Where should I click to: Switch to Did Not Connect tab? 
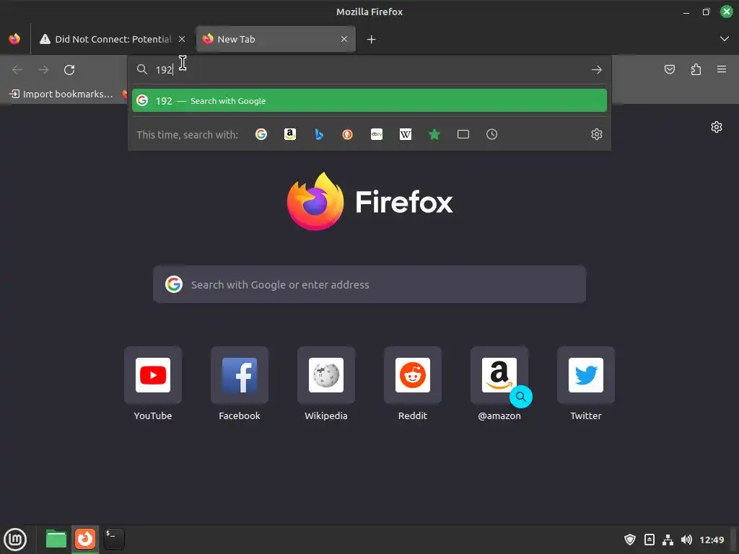(x=112, y=39)
